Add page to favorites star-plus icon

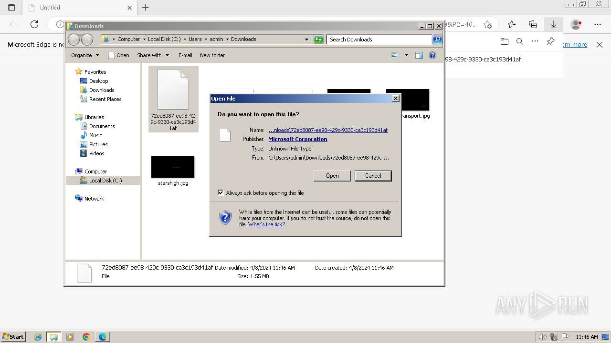pyautogui.click(x=487, y=24)
